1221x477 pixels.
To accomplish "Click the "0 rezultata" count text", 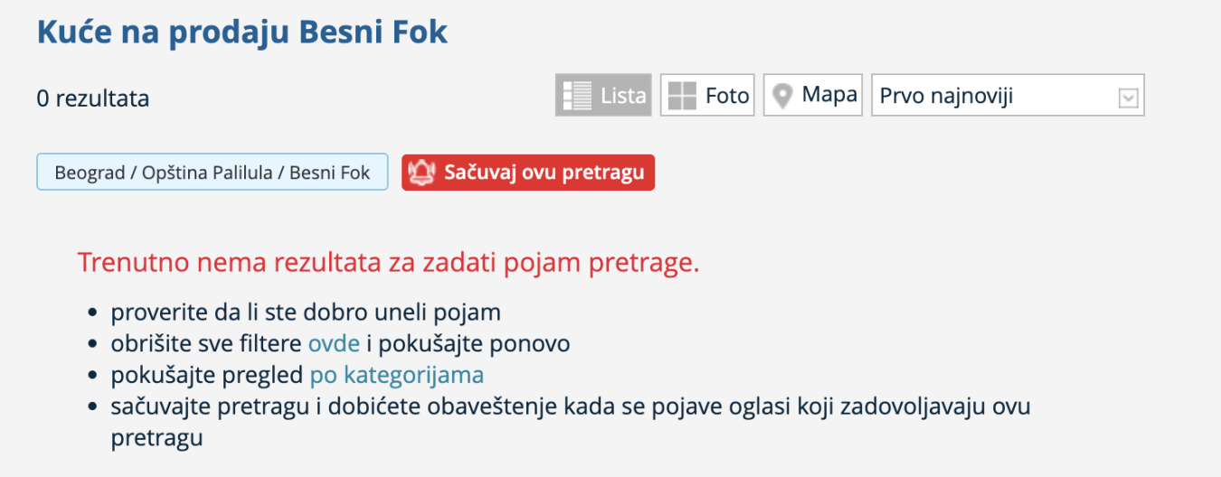I will (92, 98).
